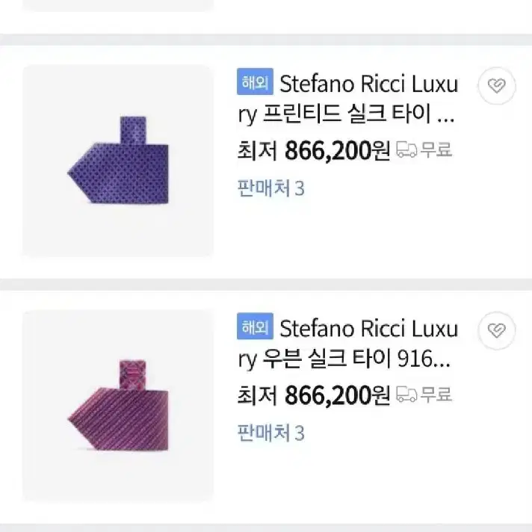View 판매처 3 sellers for printed tie
Image resolution: width=532 pixels, height=532 pixels.
270,188
